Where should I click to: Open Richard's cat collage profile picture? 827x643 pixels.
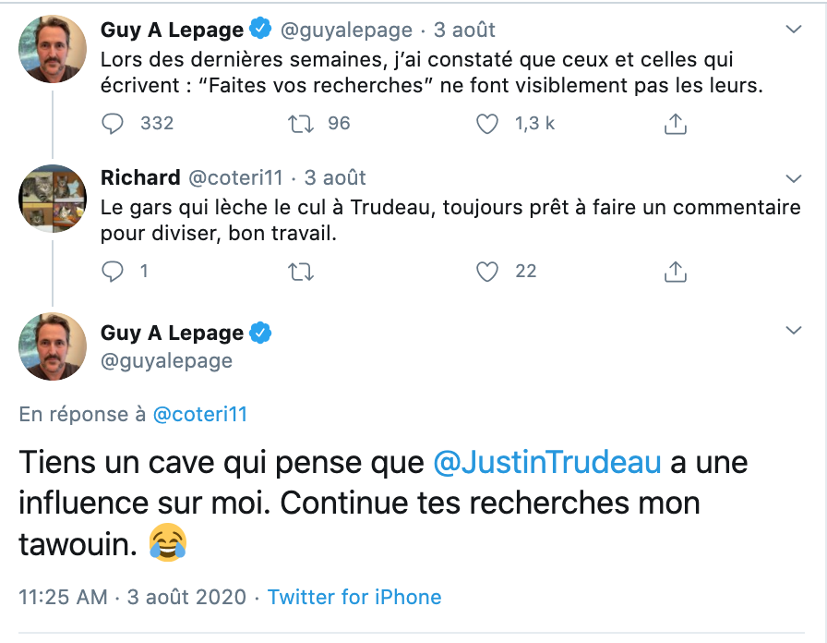[53, 199]
